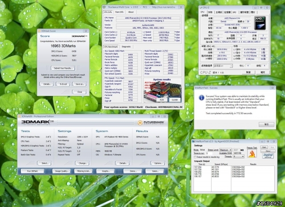This screenshot has width=285, height=207.
Task: Click Details under System in 3DMark06
Action: 122,163
